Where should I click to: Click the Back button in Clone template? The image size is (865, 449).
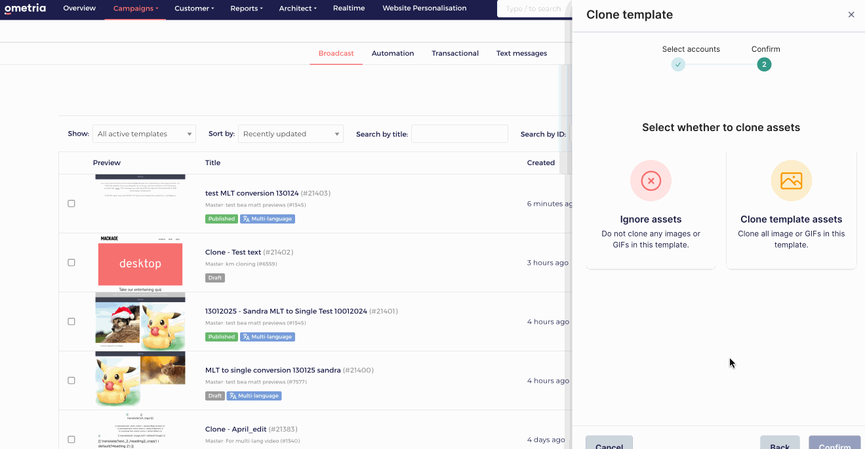(x=780, y=444)
